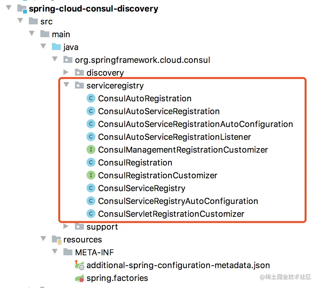
Task: Click the spring-cloud-consul-discovery module icon
Action: click(22, 9)
